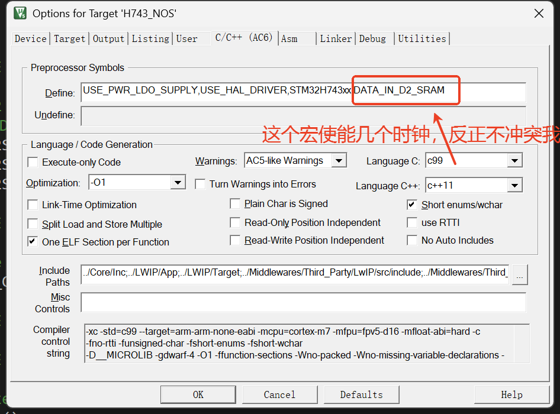Enable Link-Time Optimization checkbox
Viewport: 560px width, 414px height.
pyautogui.click(x=33, y=205)
